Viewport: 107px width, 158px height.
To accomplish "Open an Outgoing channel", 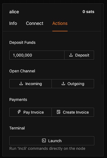I will (73, 84).
